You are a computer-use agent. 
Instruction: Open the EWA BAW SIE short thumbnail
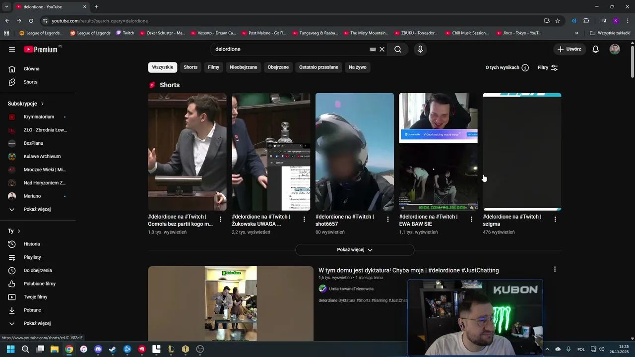439,152
